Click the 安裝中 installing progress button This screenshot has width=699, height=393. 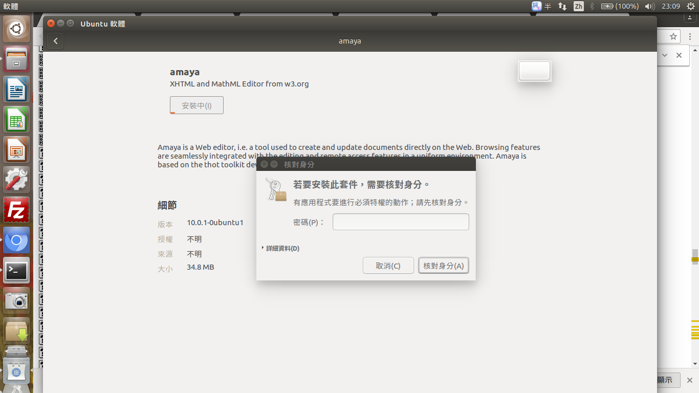(x=196, y=105)
